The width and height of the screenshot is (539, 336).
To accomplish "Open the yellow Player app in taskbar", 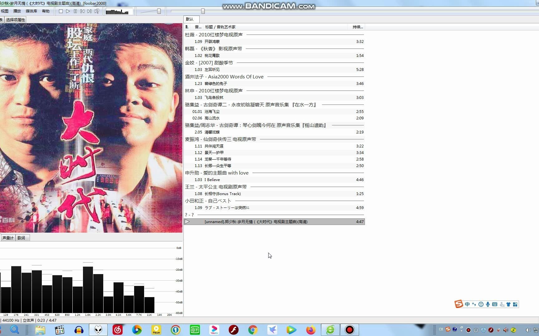I will click(x=156, y=330).
